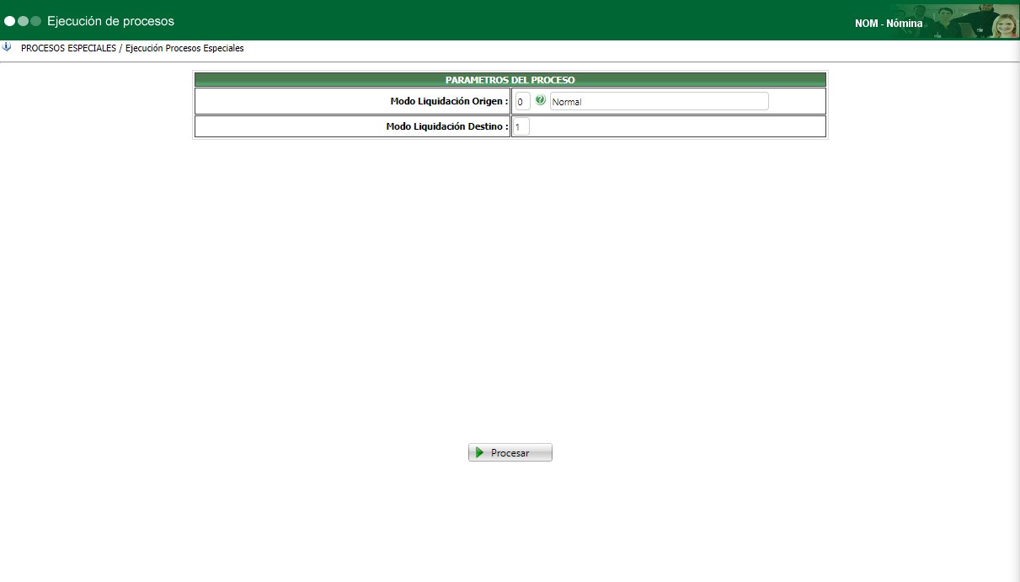
Task: Focus the Modo Liquidación Origen code field
Action: 522,102
